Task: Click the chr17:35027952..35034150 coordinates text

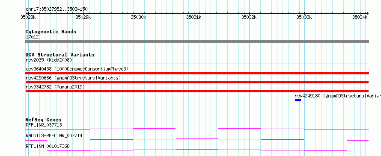Action: coord(57,9)
